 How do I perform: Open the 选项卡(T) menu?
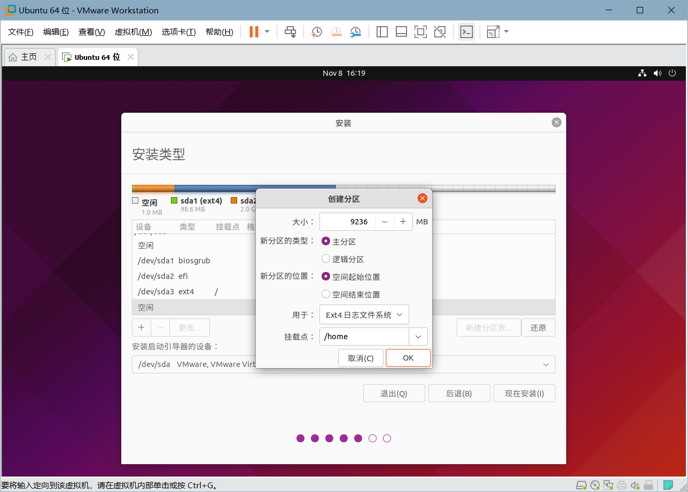[179, 32]
